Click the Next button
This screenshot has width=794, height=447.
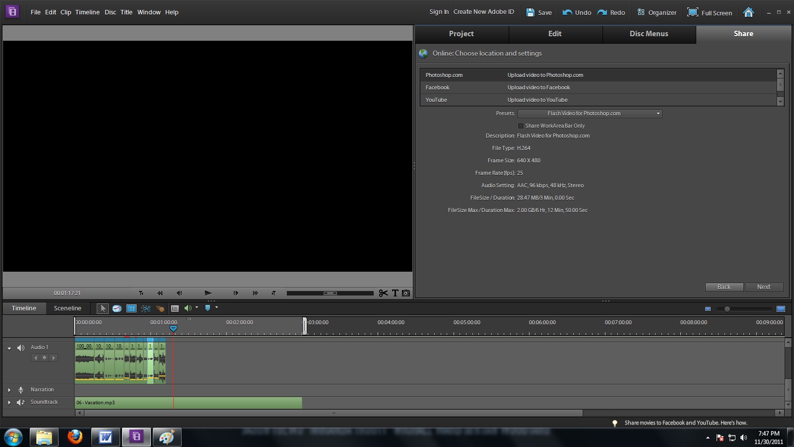click(764, 287)
